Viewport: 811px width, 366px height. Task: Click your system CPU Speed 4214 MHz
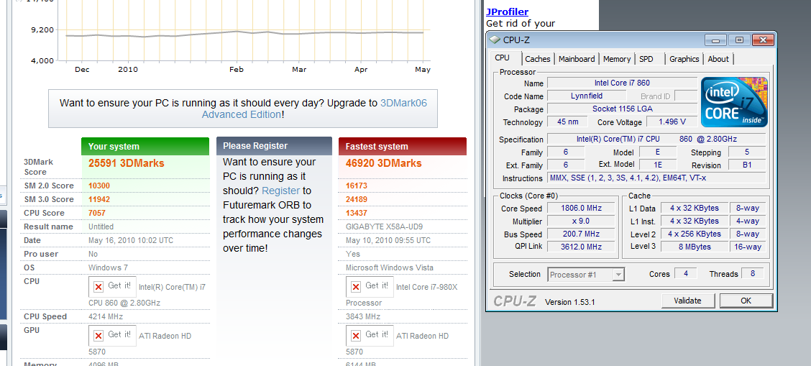click(106, 316)
